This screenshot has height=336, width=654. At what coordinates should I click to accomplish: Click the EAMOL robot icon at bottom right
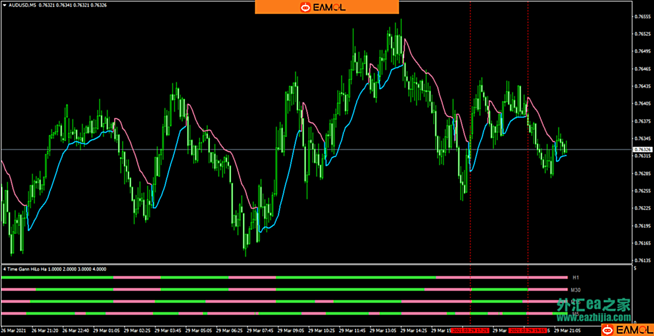(608, 330)
